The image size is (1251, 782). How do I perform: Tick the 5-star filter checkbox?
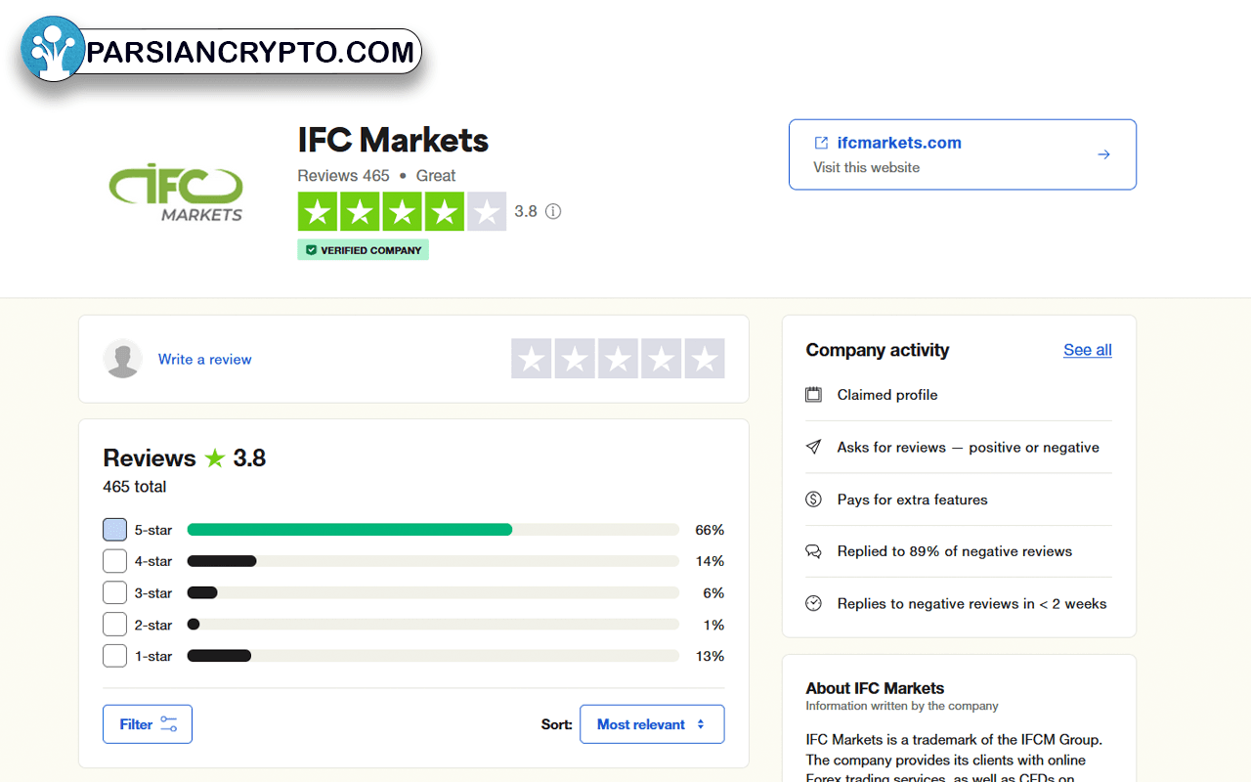click(x=115, y=530)
